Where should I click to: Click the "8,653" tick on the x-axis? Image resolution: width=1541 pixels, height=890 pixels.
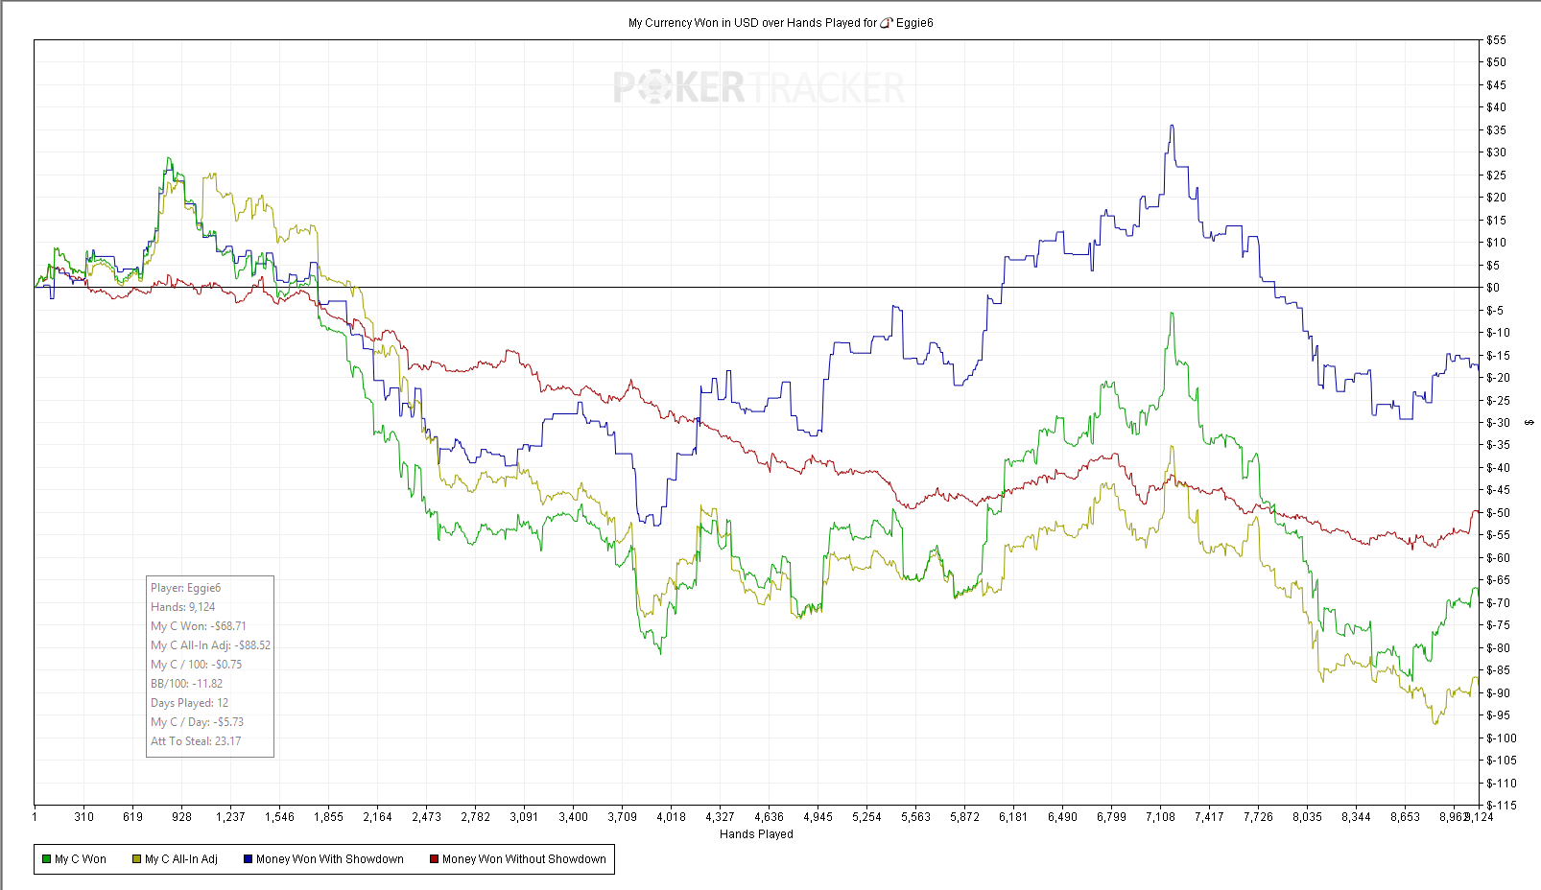click(x=1405, y=817)
